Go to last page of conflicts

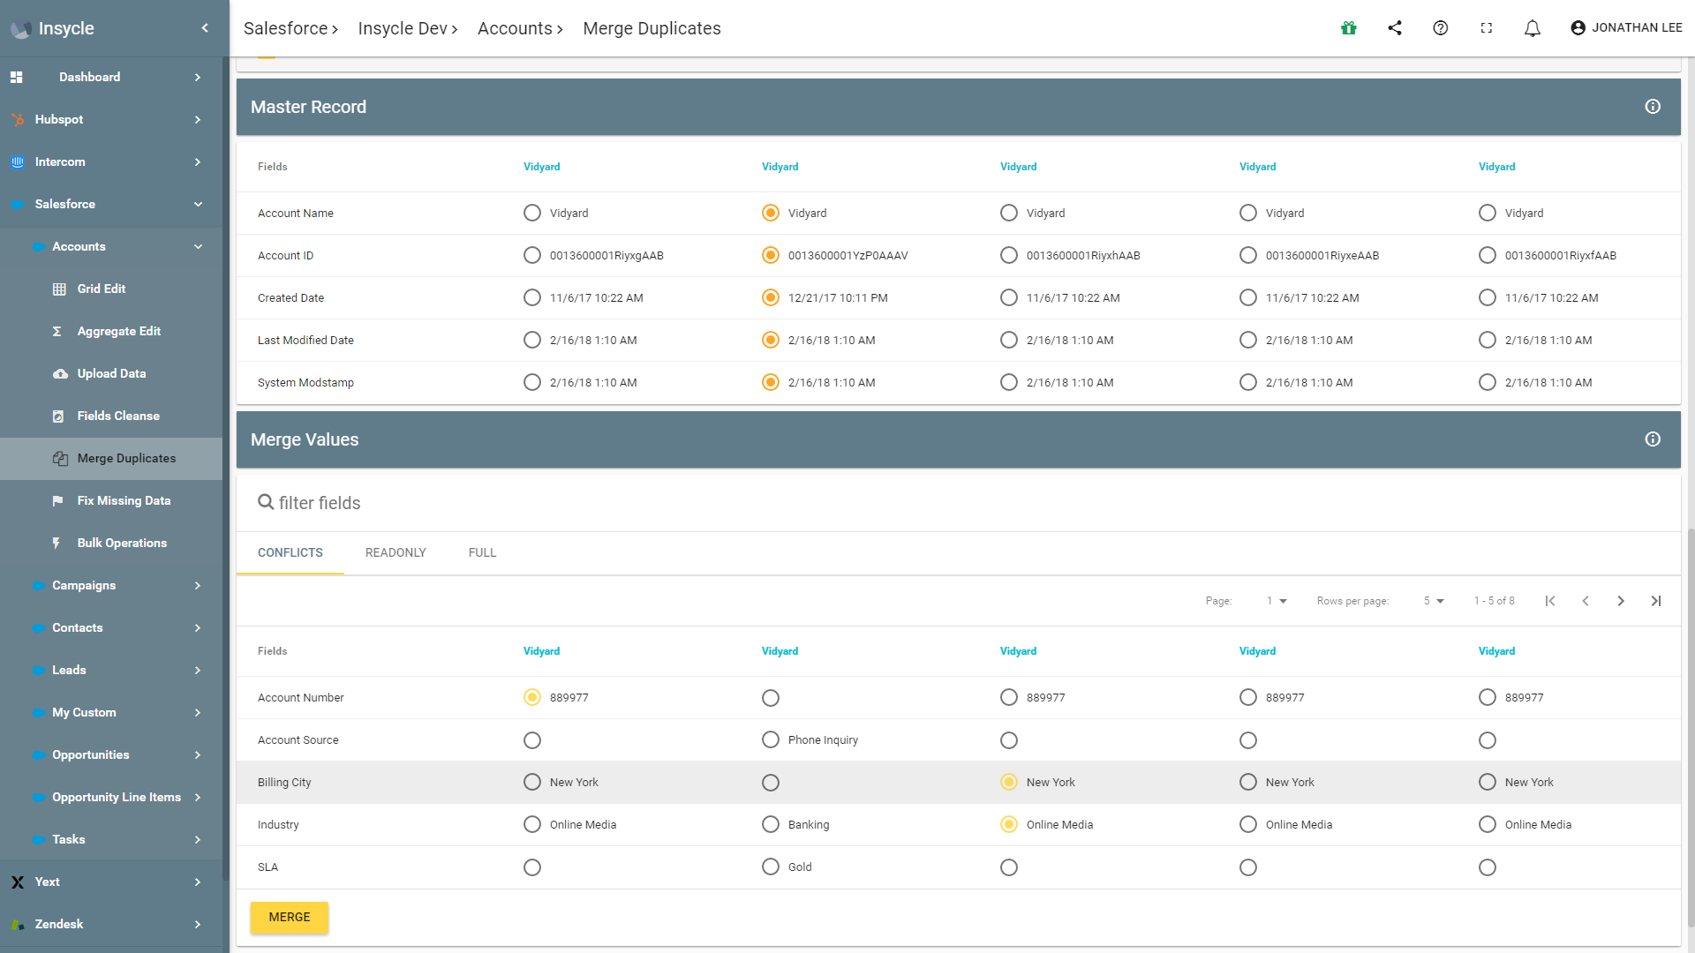point(1656,601)
